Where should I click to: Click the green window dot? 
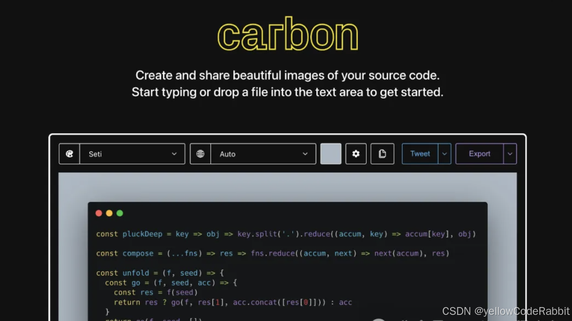click(120, 213)
